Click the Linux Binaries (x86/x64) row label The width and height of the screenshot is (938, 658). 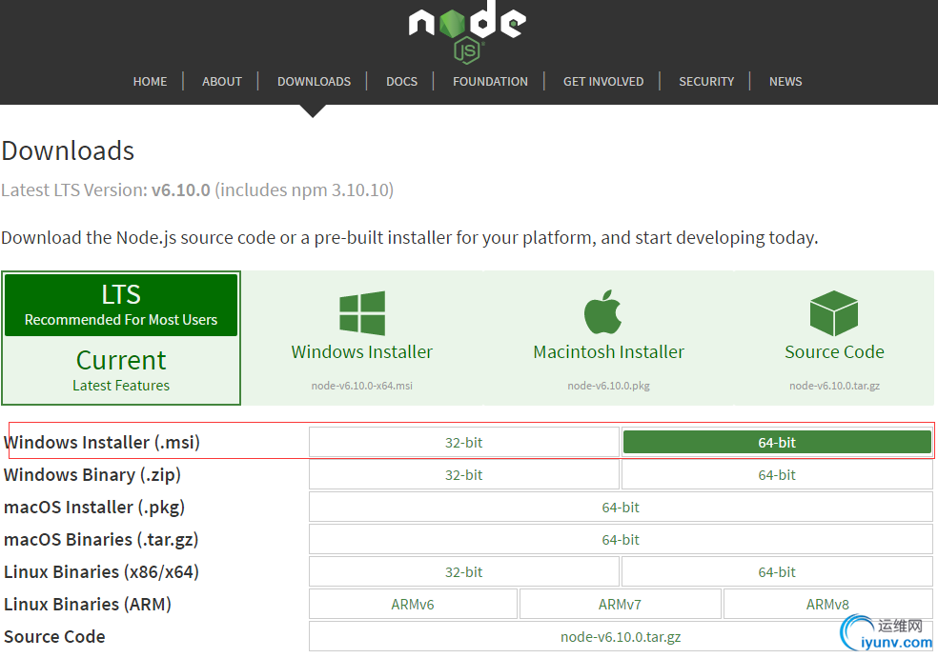101,571
